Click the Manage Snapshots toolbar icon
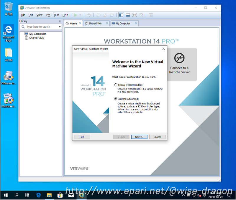 coord(112,15)
